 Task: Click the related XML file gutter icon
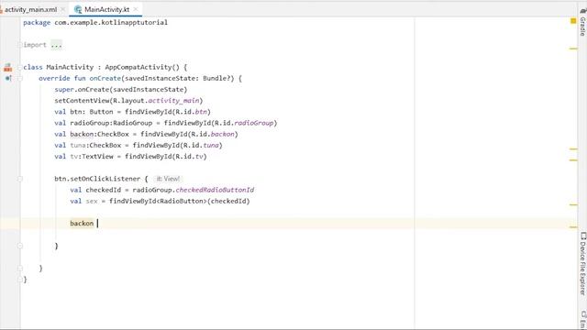tap(8, 67)
